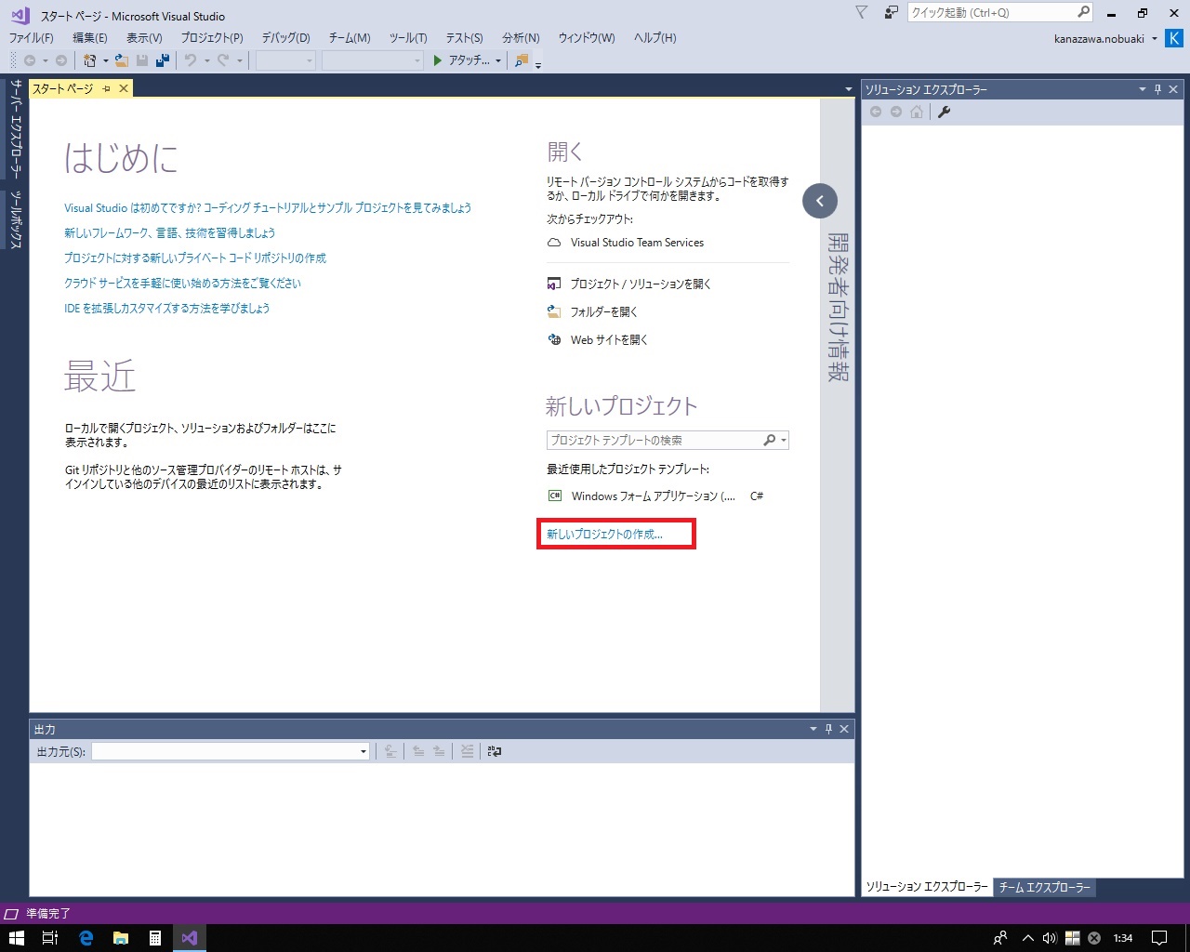This screenshot has height=952, width=1190.
Task: Click the Open File folder toolbar icon
Action: coord(122,60)
